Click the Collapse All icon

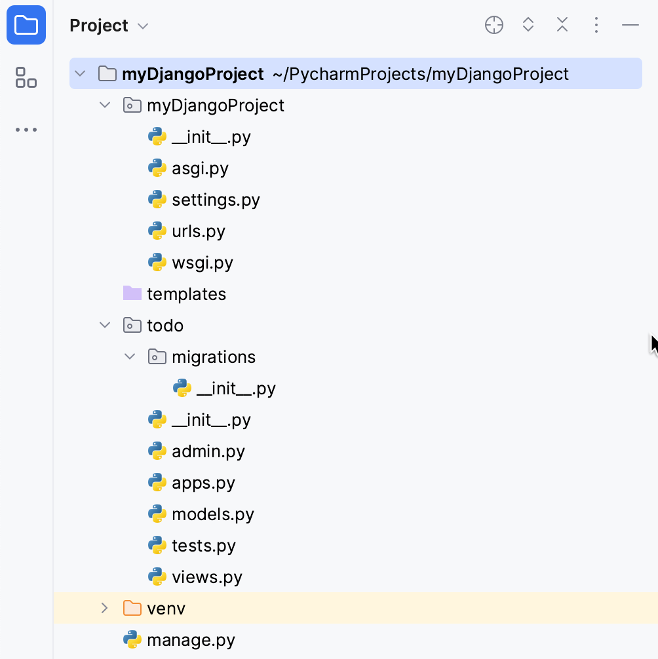point(562,25)
